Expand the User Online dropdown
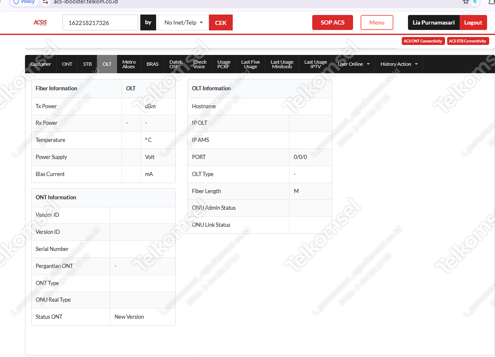The height and width of the screenshot is (357, 495). (x=353, y=64)
